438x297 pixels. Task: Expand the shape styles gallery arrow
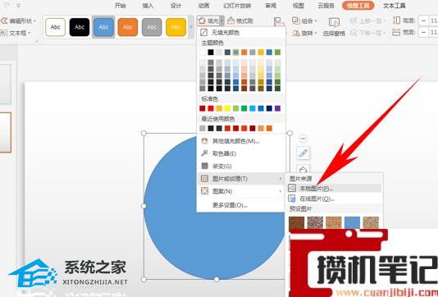[x=191, y=27]
